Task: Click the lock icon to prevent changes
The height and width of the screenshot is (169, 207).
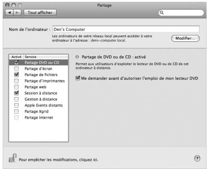Action: point(13,158)
